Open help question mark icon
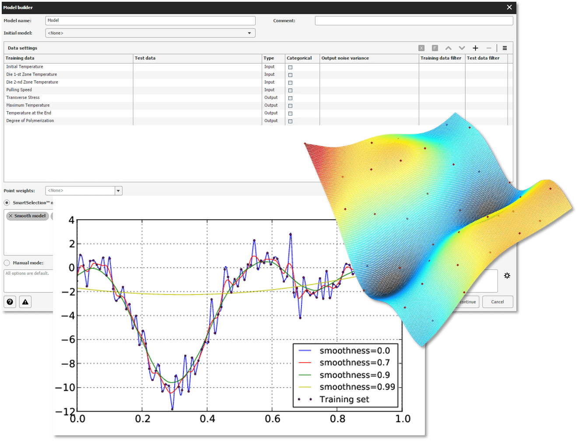The width and height of the screenshot is (582, 441). click(10, 302)
